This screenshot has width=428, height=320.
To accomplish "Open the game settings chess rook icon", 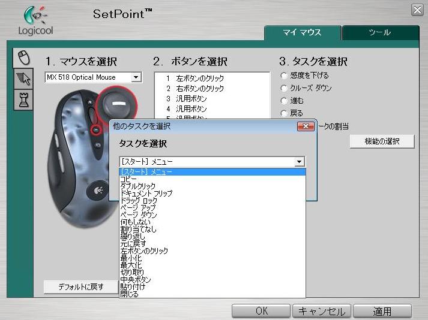I will click(23, 99).
